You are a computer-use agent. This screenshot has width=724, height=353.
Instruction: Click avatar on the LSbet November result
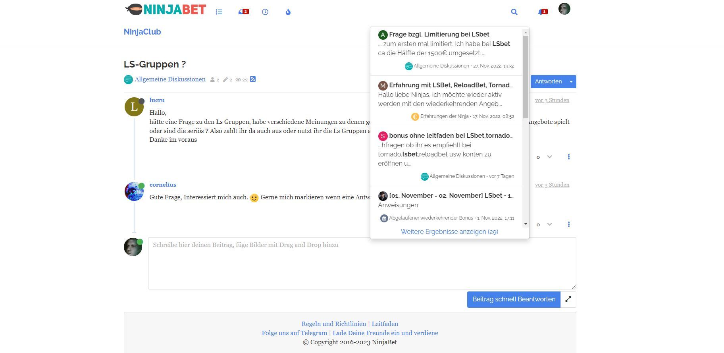coord(383,196)
